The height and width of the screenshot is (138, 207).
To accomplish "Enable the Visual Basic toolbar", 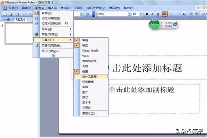I will pyautogui.click(x=91, y=51).
